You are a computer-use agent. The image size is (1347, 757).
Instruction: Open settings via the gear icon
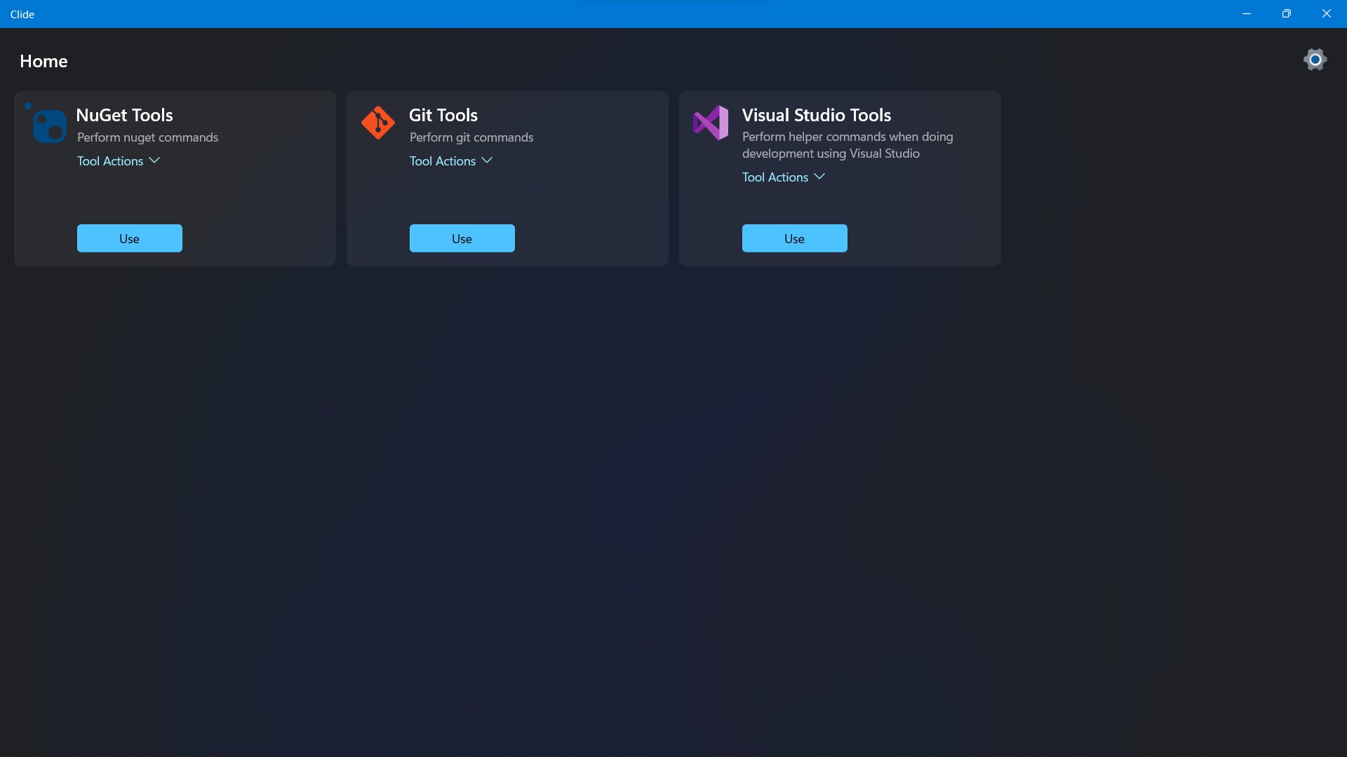click(x=1315, y=60)
